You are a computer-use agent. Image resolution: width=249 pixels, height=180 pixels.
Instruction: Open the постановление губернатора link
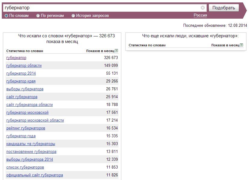[x=31, y=152]
